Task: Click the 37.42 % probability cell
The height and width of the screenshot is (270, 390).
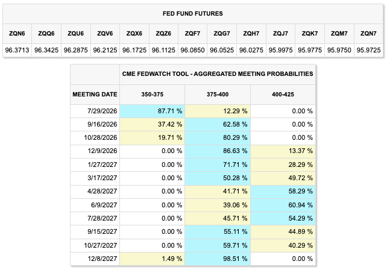Action: pos(153,124)
